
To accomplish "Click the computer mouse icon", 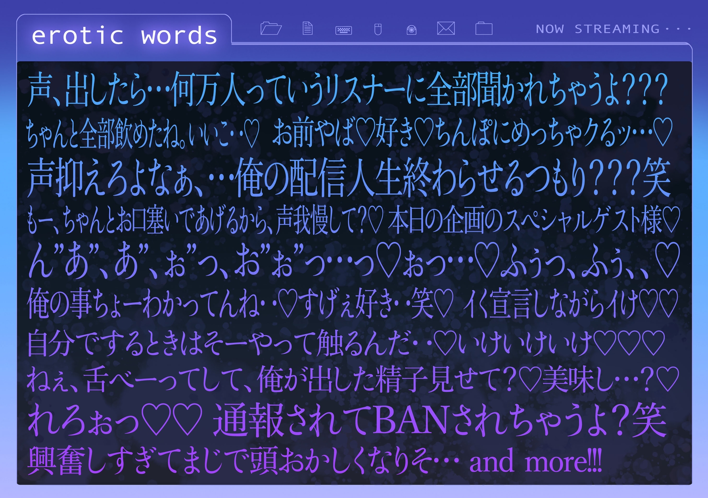I will [378, 29].
